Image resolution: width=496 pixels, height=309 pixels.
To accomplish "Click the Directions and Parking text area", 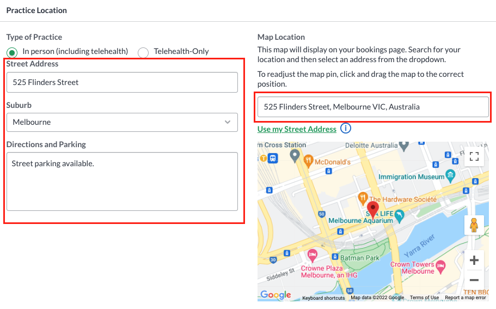I will 122,181.
